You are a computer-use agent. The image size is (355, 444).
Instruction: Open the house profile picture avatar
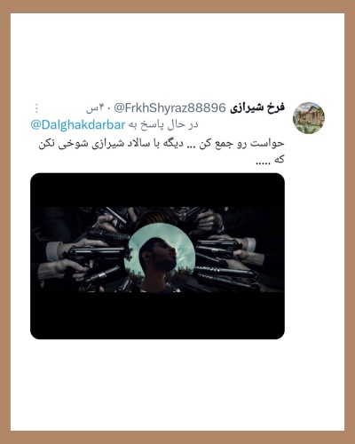(309, 118)
